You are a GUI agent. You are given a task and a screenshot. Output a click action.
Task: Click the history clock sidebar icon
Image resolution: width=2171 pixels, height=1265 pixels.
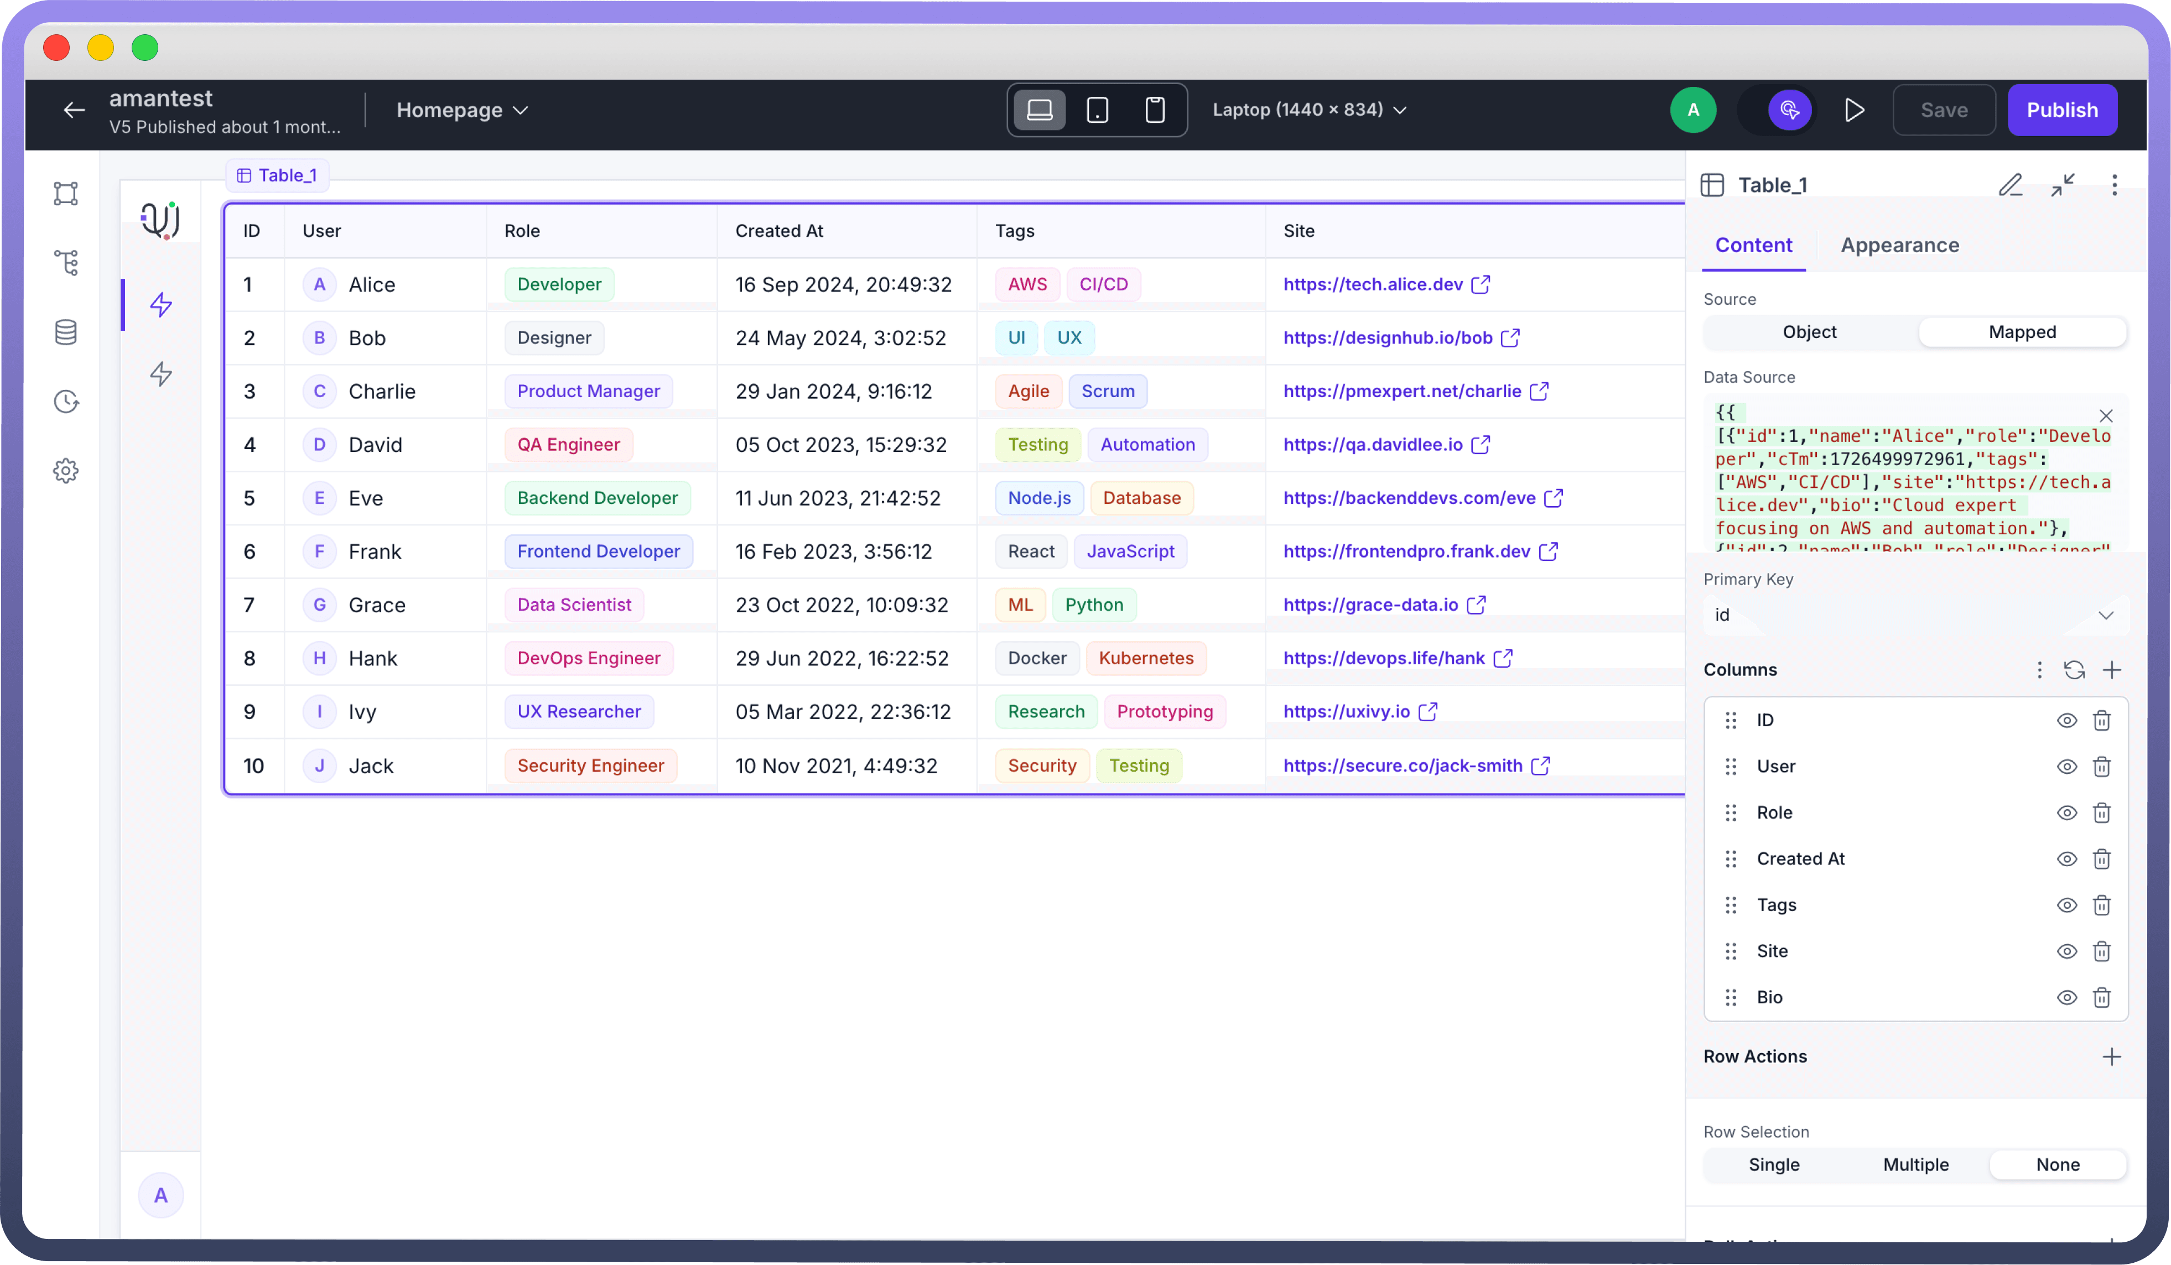pyautogui.click(x=66, y=401)
